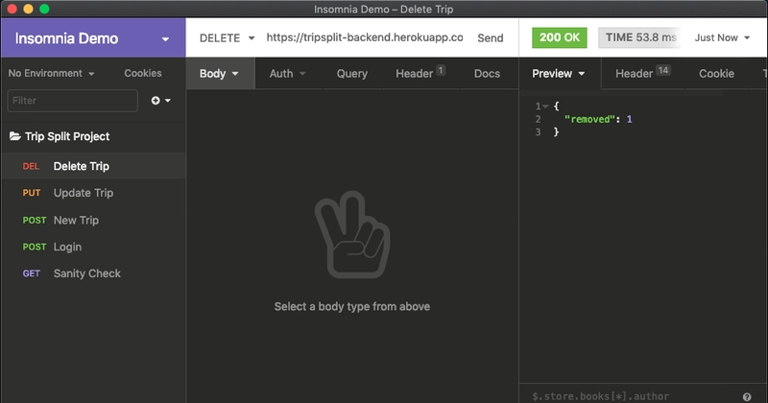This screenshot has width=768, height=403.
Task: Open the Body type dropdown tab
Action: click(219, 74)
